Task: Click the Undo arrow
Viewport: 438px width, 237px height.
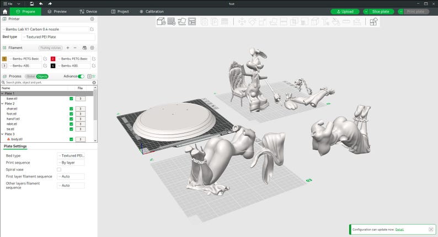Action: click(x=41, y=4)
